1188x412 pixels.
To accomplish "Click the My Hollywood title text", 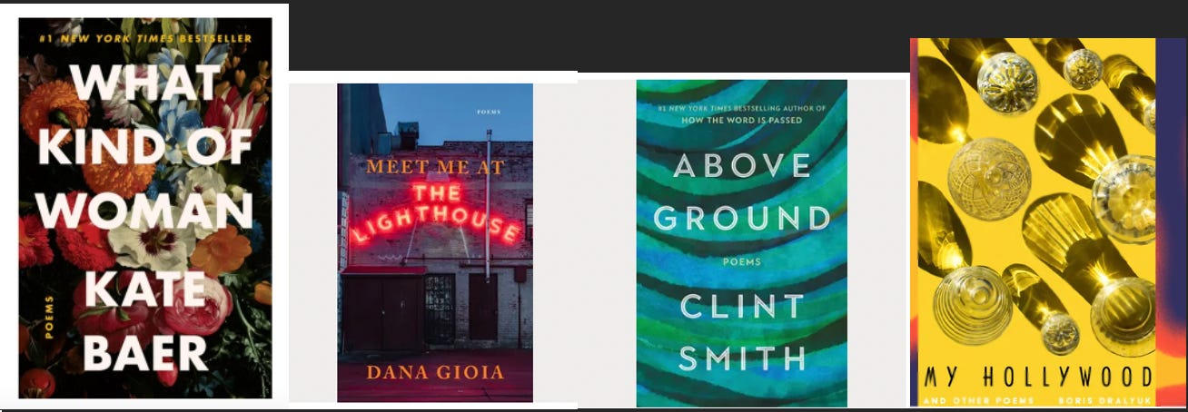I will (x=1037, y=378).
